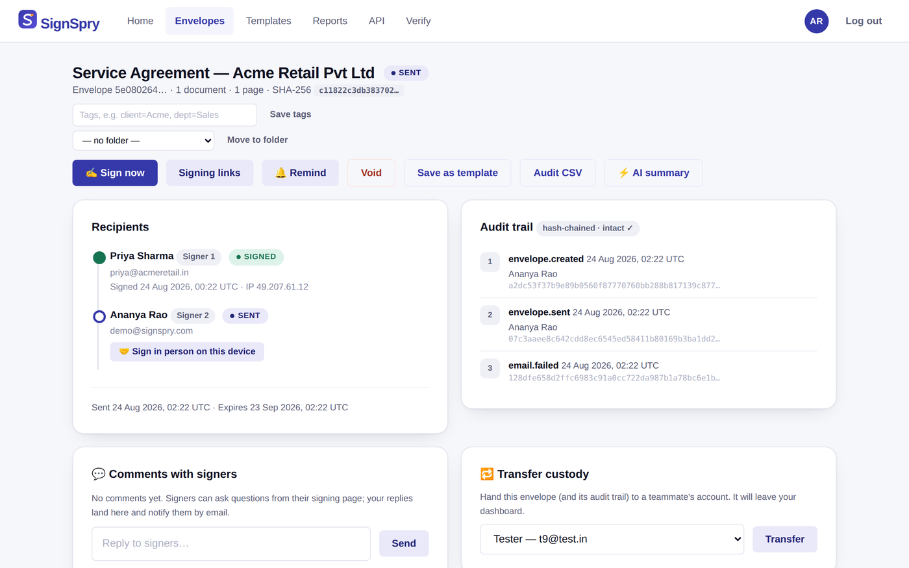Navigate to the API page
The width and height of the screenshot is (909, 568).
tap(377, 21)
